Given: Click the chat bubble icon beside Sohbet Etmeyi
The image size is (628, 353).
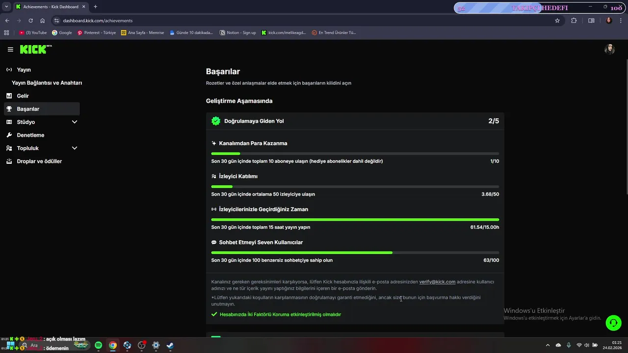Looking at the screenshot, I should coord(214,242).
